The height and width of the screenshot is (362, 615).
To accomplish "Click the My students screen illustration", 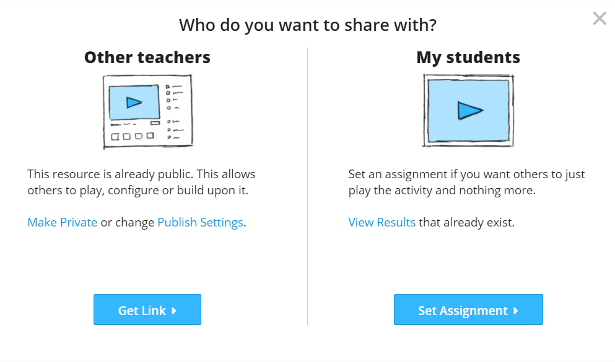I will click(468, 111).
